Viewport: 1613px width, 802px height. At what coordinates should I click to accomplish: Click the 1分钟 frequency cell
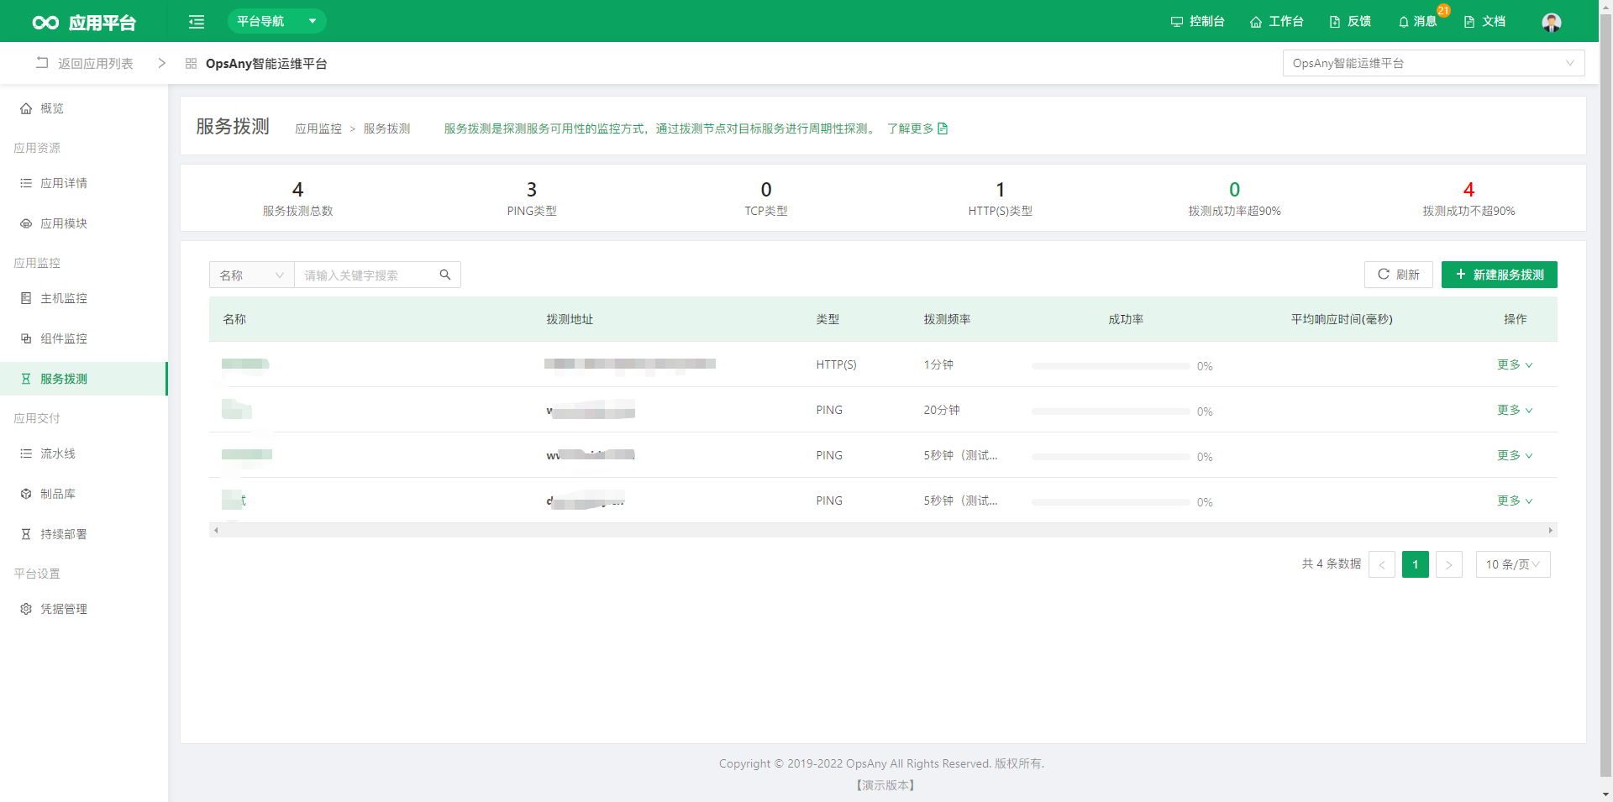tap(938, 364)
